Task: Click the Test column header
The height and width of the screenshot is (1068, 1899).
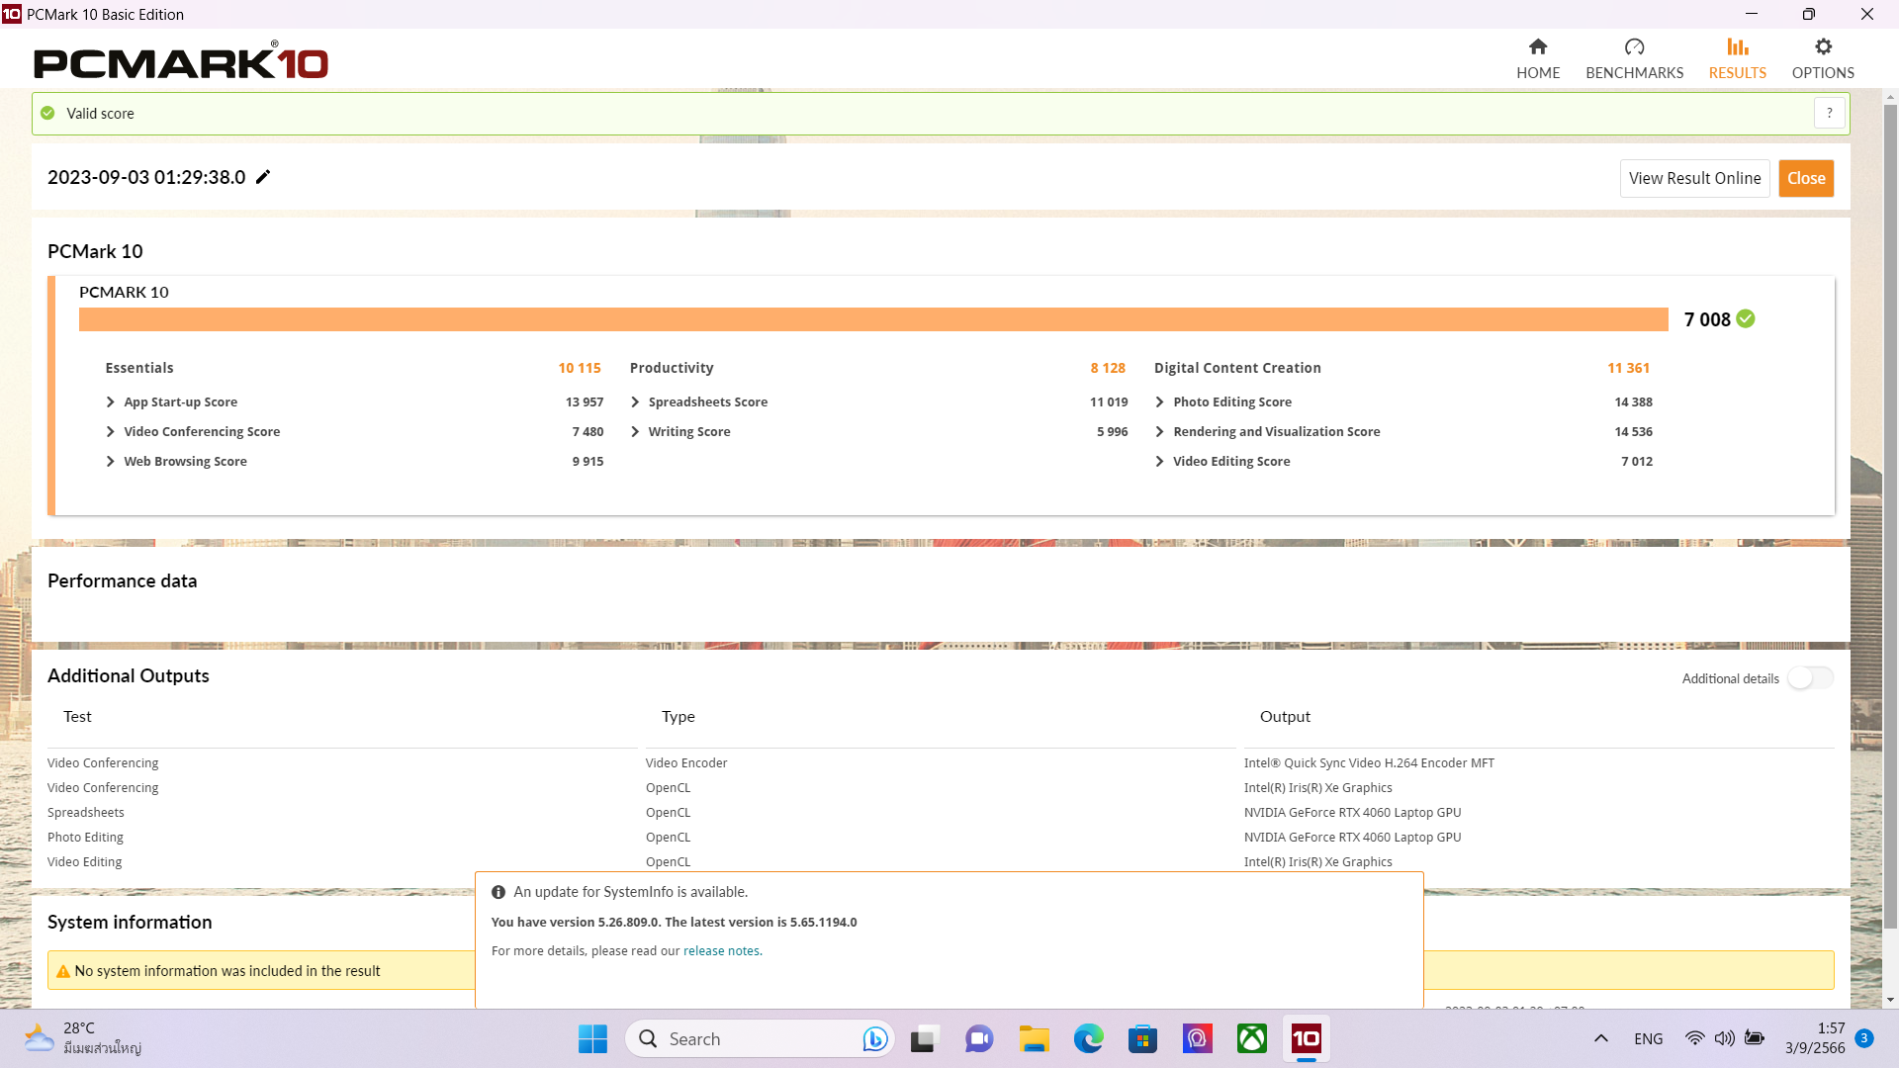Action: coord(77,716)
